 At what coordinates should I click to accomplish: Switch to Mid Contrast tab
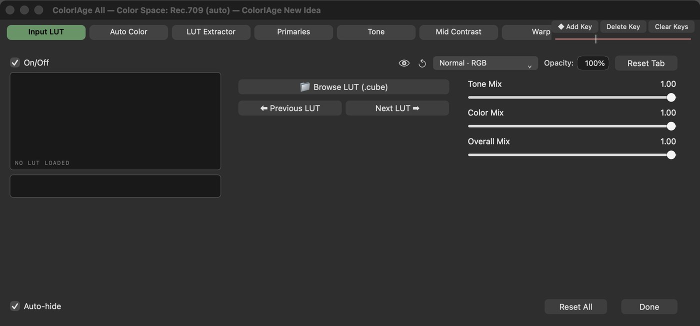[x=458, y=32]
